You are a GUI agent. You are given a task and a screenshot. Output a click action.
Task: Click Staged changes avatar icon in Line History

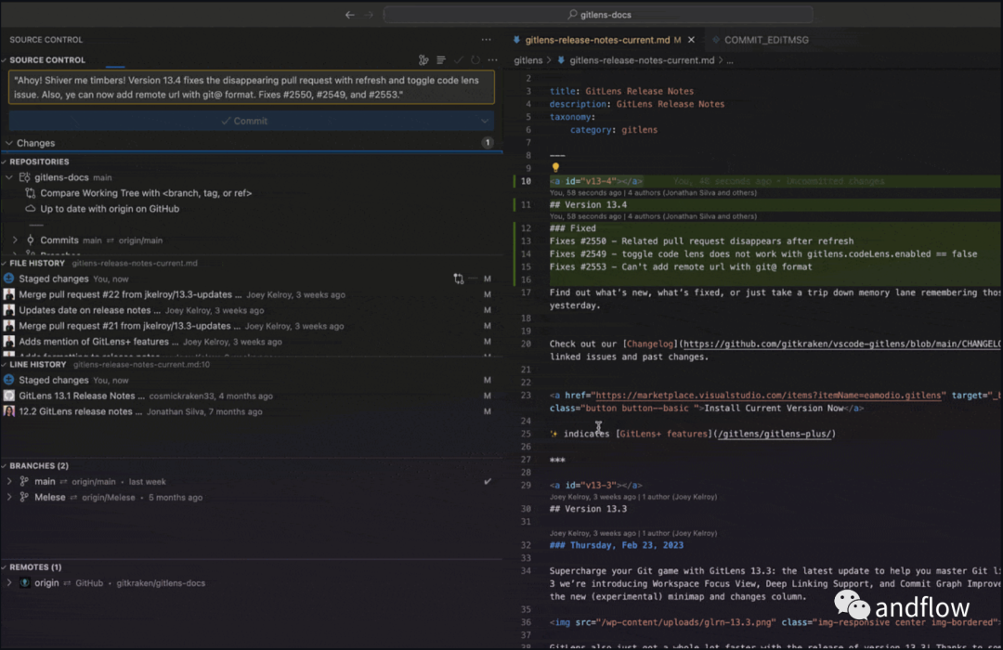click(9, 380)
